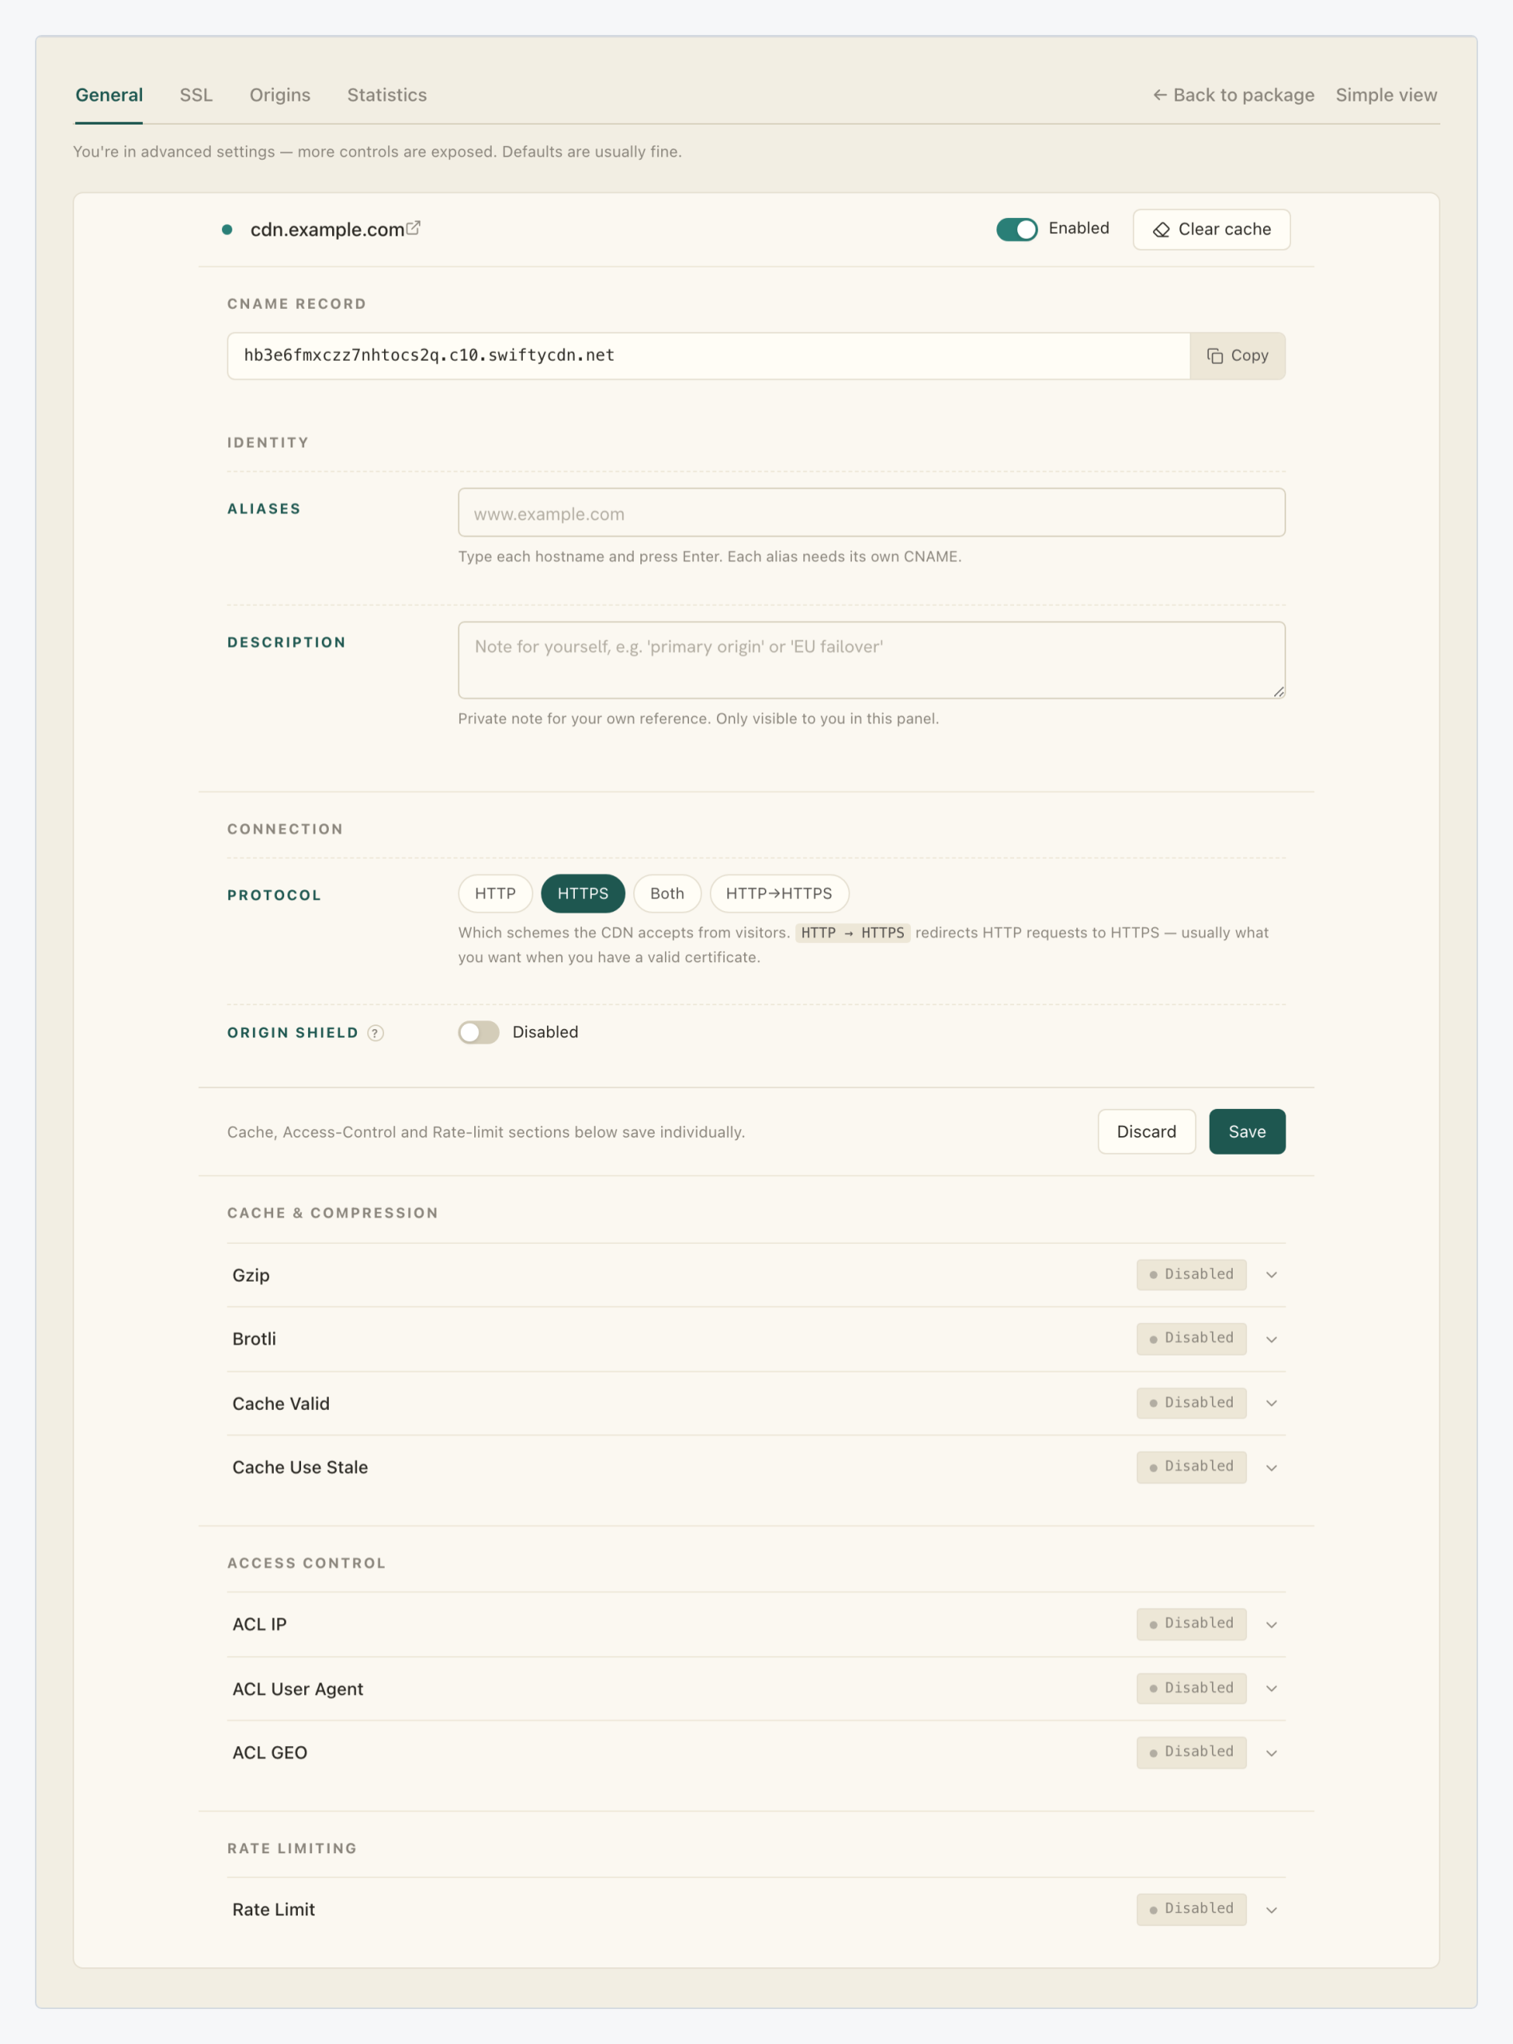Click the Cache Use Stale label
This screenshot has height=2044, width=1513.
[299, 1467]
